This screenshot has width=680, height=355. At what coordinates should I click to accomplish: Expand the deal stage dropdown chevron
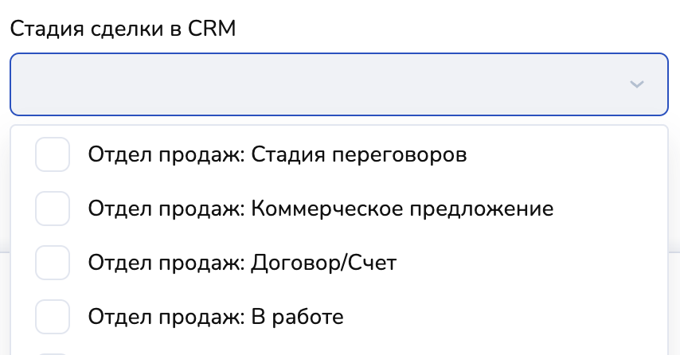pyautogui.click(x=636, y=84)
